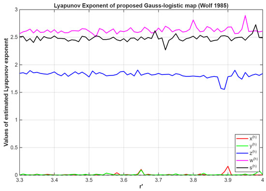Click the green spike near r'=3.65
The width and height of the screenshot is (266, 191).
(x=141, y=170)
